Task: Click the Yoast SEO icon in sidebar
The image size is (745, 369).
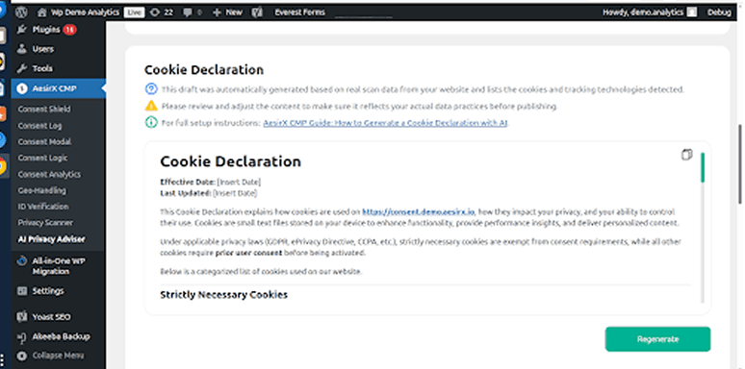Action: pyautogui.click(x=21, y=316)
